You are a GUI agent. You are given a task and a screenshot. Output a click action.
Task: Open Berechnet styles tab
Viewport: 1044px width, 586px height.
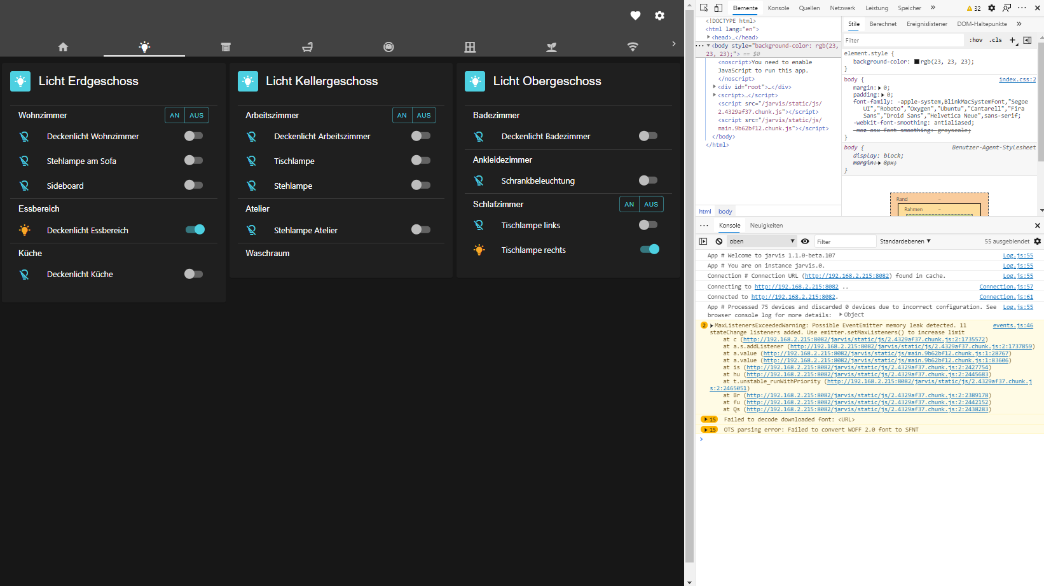[883, 24]
